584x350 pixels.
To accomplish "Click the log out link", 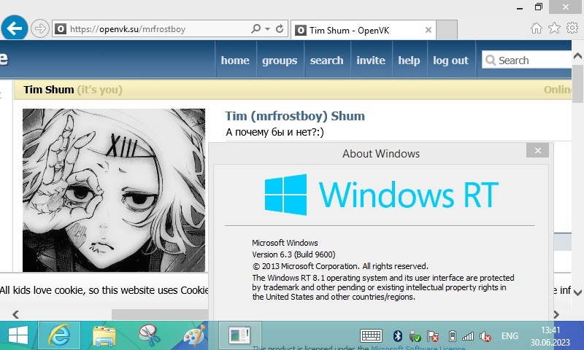I will click(450, 60).
